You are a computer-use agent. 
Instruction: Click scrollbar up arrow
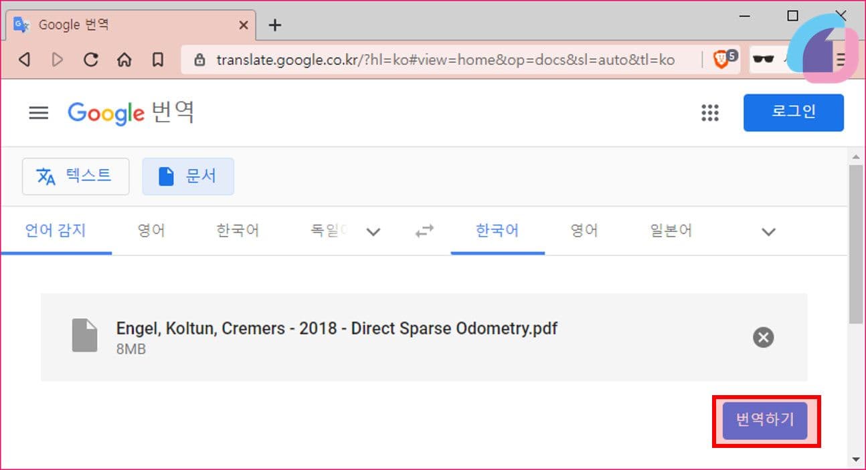tap(855, 156)
